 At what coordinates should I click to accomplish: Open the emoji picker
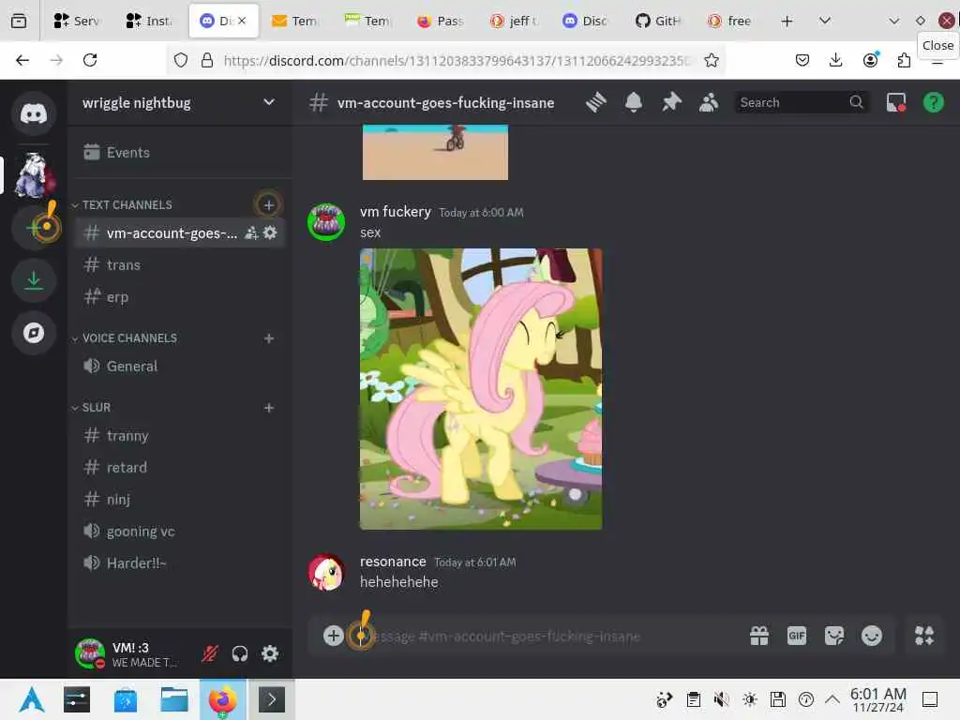point(872,637)
